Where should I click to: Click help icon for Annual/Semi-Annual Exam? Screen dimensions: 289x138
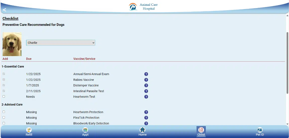pos(146,74)
